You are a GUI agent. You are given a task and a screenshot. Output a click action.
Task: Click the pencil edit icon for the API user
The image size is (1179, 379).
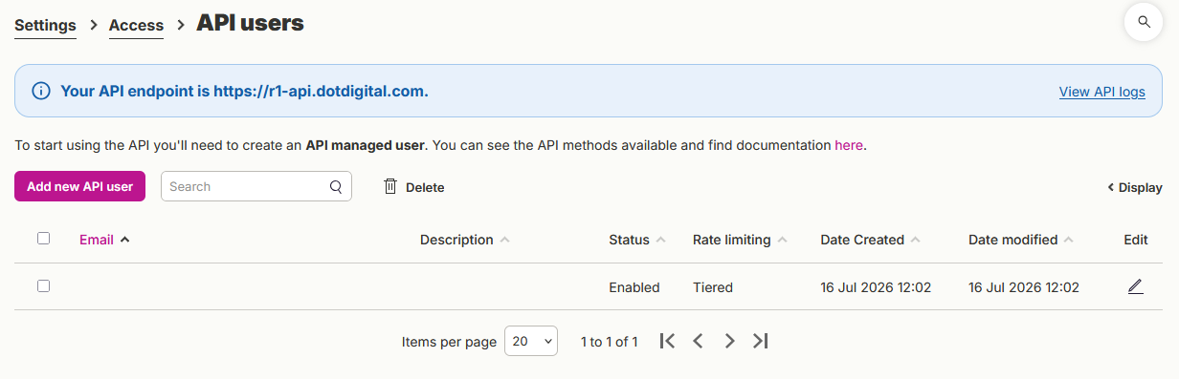coord(1135,286)
